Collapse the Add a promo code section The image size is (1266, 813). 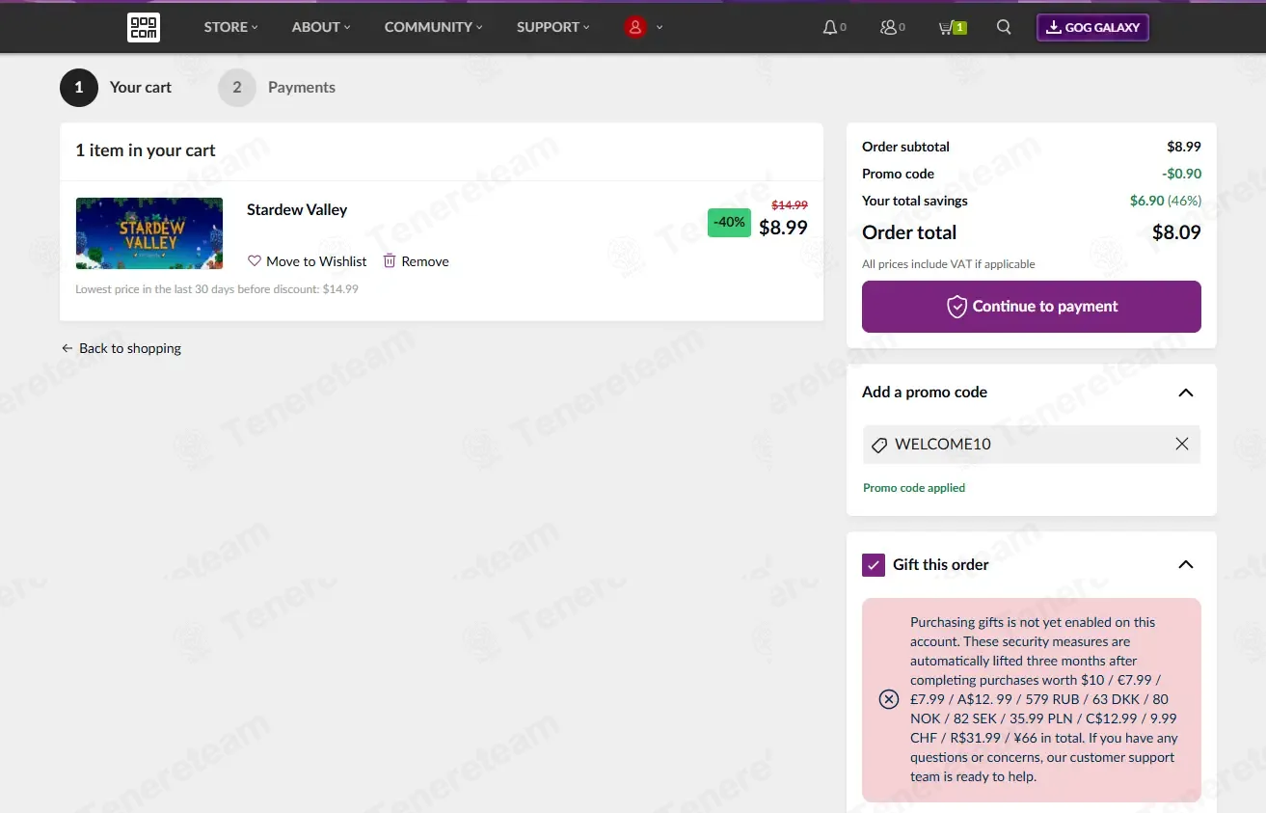click(x=1186, y=393)
